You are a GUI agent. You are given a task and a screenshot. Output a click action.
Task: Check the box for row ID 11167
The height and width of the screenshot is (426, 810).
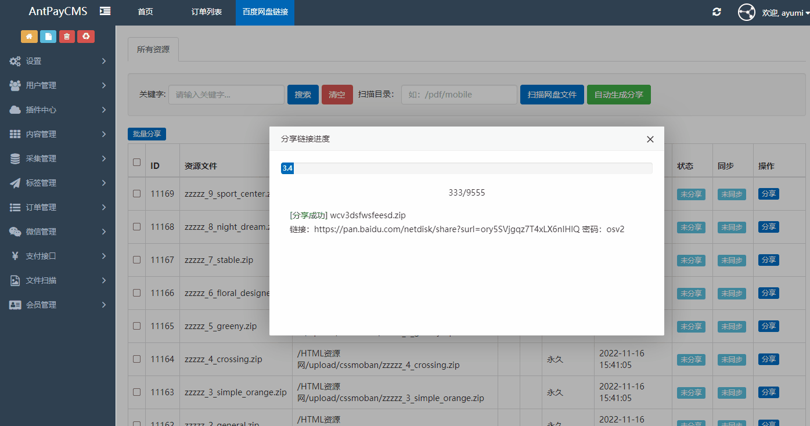137,260
